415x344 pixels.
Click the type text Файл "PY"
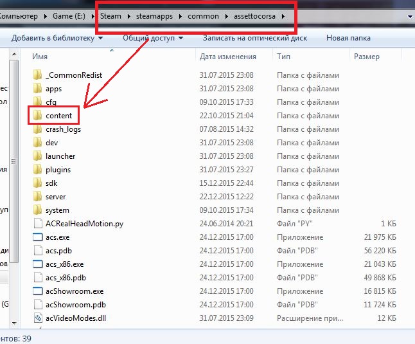(295, 224)
